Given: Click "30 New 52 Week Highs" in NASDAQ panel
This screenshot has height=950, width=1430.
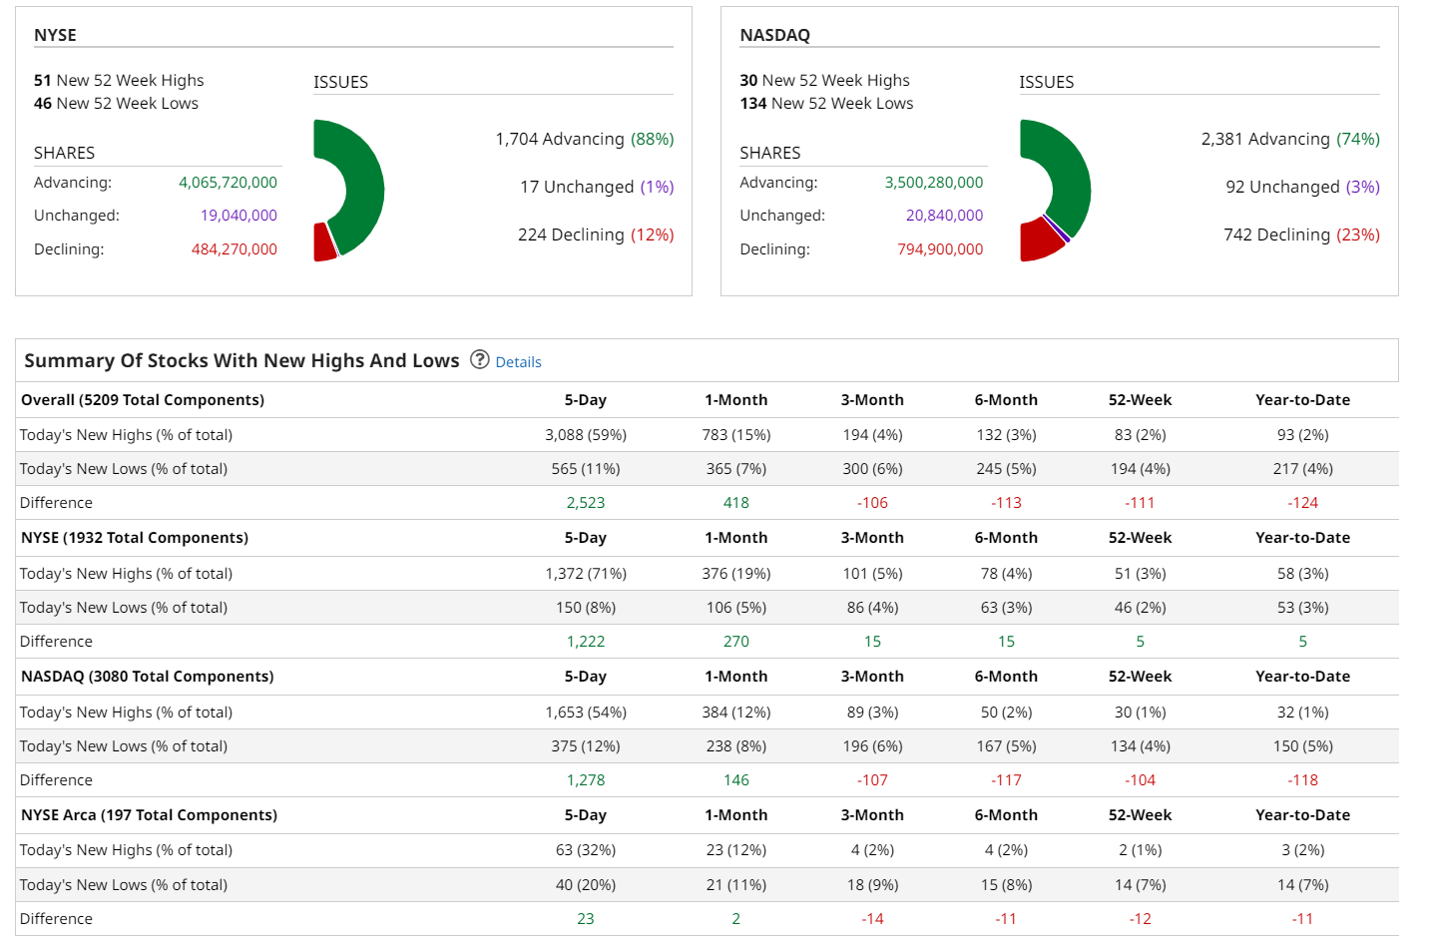Looking at the screenshot, I should 825,80.
